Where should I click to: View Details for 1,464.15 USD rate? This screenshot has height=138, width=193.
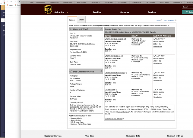coord(158,80)
